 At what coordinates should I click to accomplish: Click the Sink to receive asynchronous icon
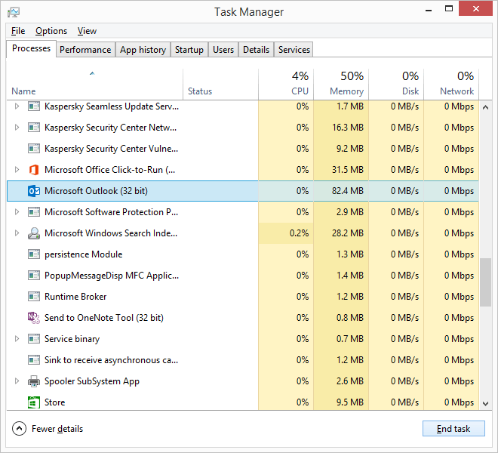coord(34,360)
